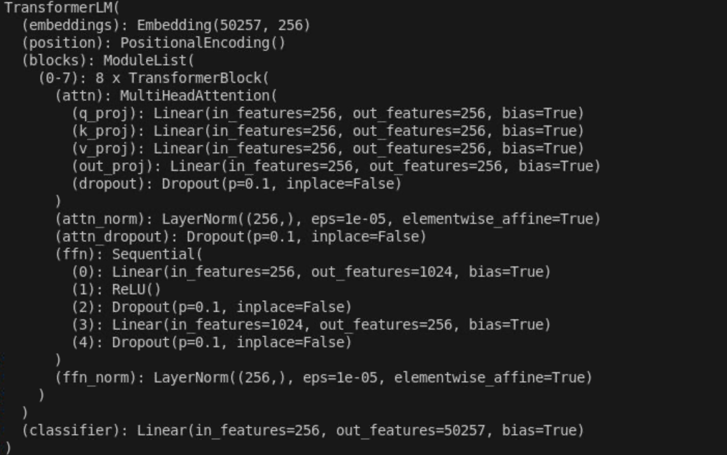Click the out_proj Linear line
Image resolution: width=727 pixels, height=455 pixels.
(x=336, y=166)
